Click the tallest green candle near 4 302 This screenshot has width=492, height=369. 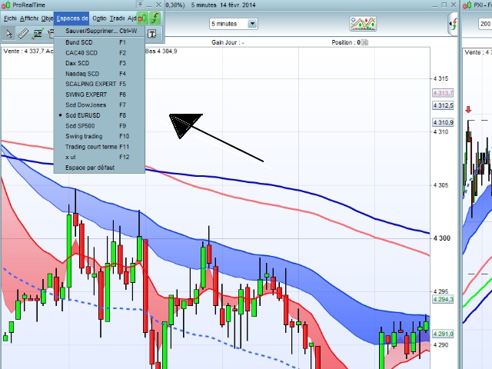click(69, 251)
